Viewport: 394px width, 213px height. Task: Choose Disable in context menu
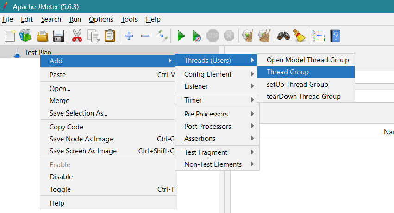(107, 177)
